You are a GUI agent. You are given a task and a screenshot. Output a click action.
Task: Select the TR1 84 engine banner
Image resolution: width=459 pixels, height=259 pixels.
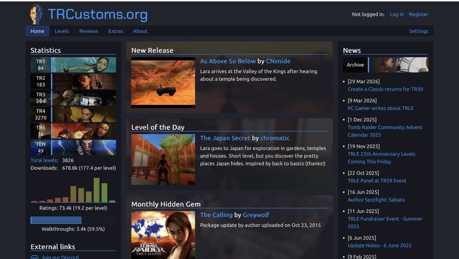click(73, 65)
